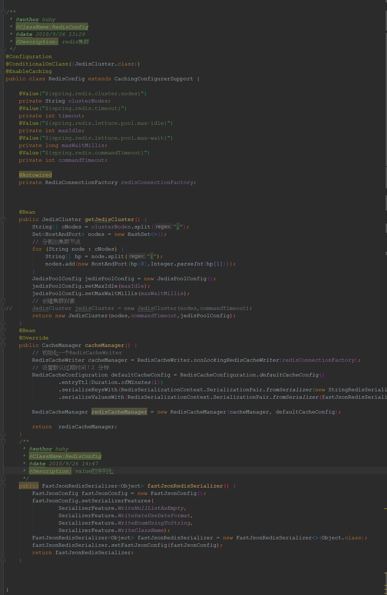Click the maxWaitMillis field declaration

(x=63, y=145)
